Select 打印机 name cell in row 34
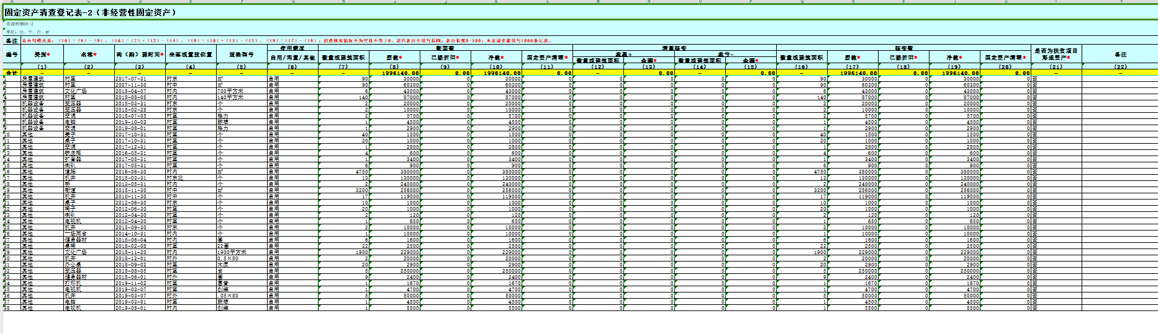 (89, 283)
